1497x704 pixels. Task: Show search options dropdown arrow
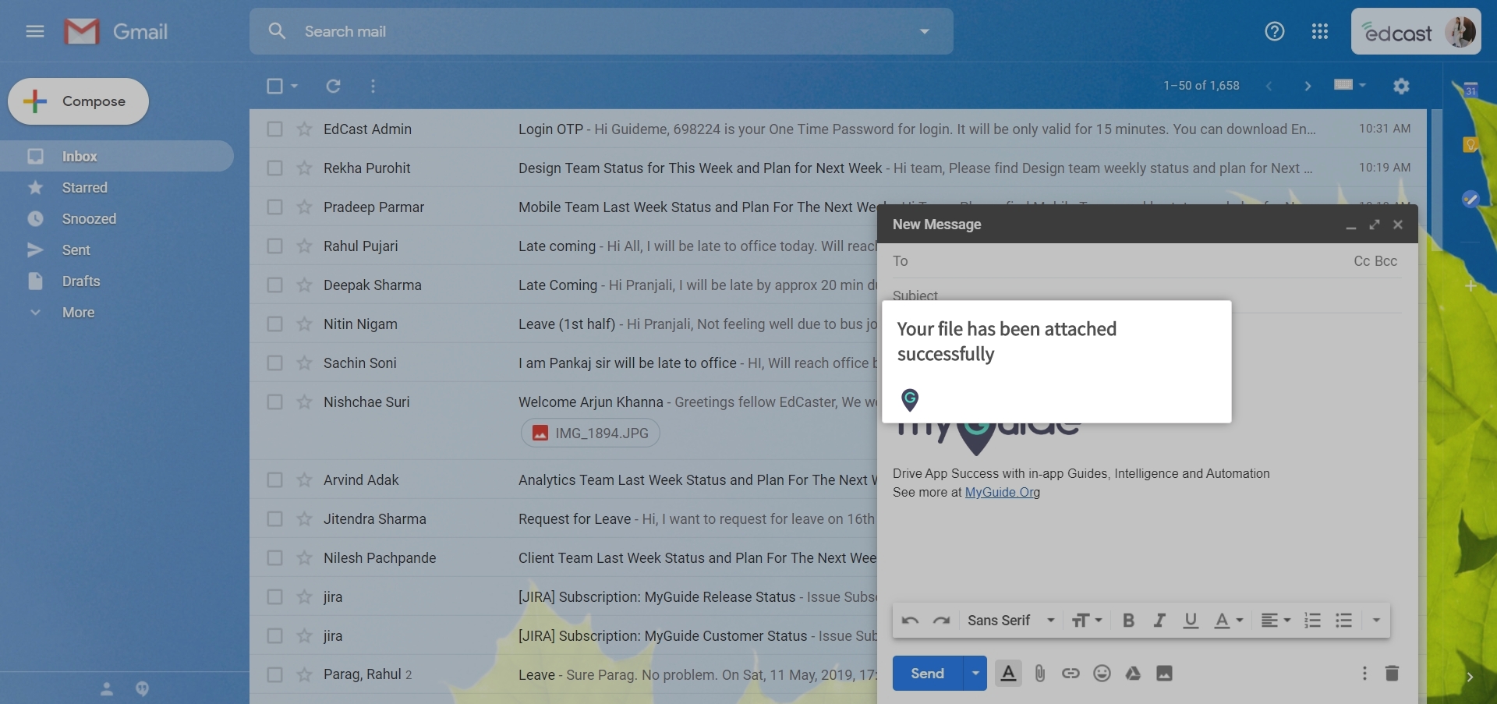925,31
